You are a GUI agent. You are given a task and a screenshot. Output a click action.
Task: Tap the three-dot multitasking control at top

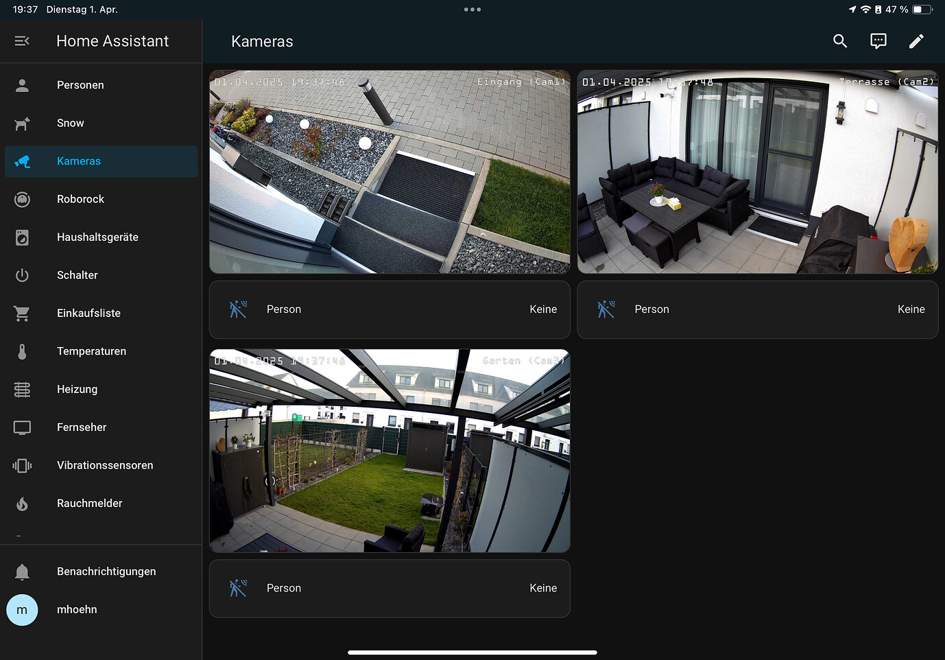[x=472, y=10]
